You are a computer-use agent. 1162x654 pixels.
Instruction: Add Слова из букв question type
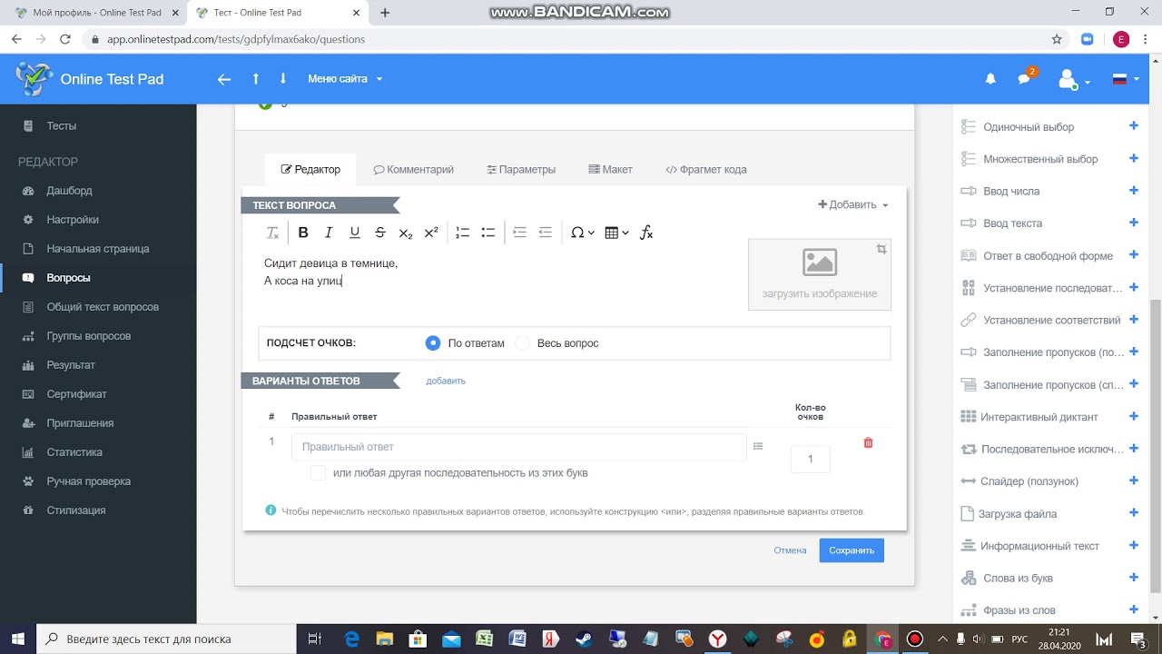click(1134, 578)
